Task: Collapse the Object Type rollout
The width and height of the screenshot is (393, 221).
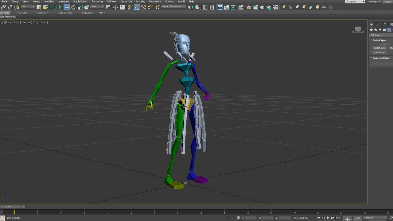Action: click(x=371, y=40)
